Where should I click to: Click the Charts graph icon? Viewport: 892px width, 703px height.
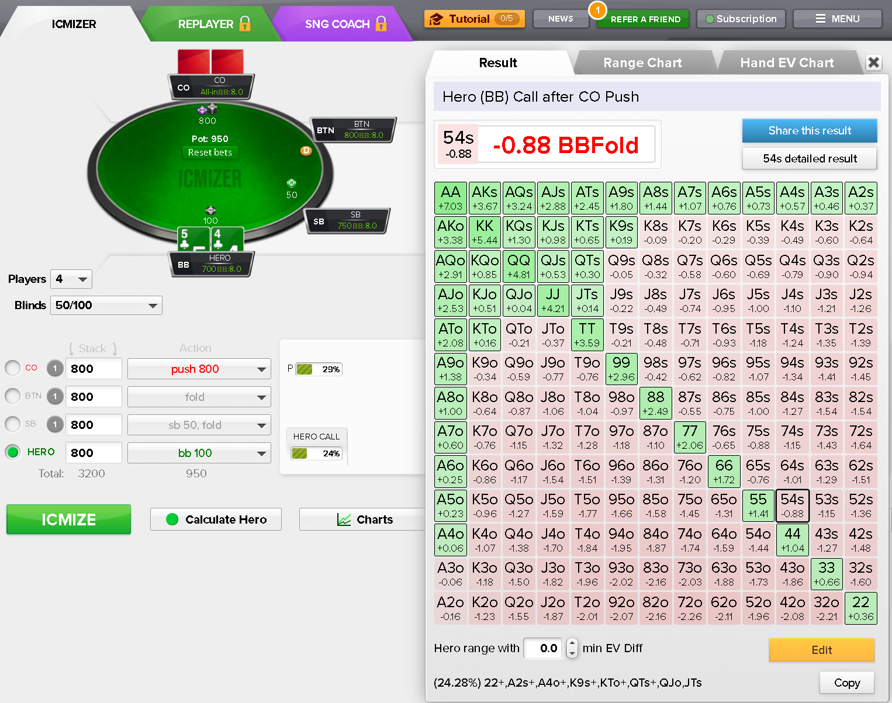(344, 520)
